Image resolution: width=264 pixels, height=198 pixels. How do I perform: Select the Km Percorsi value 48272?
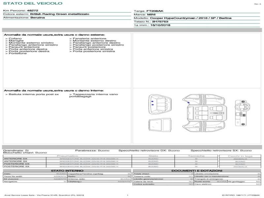tap(32, 11)
